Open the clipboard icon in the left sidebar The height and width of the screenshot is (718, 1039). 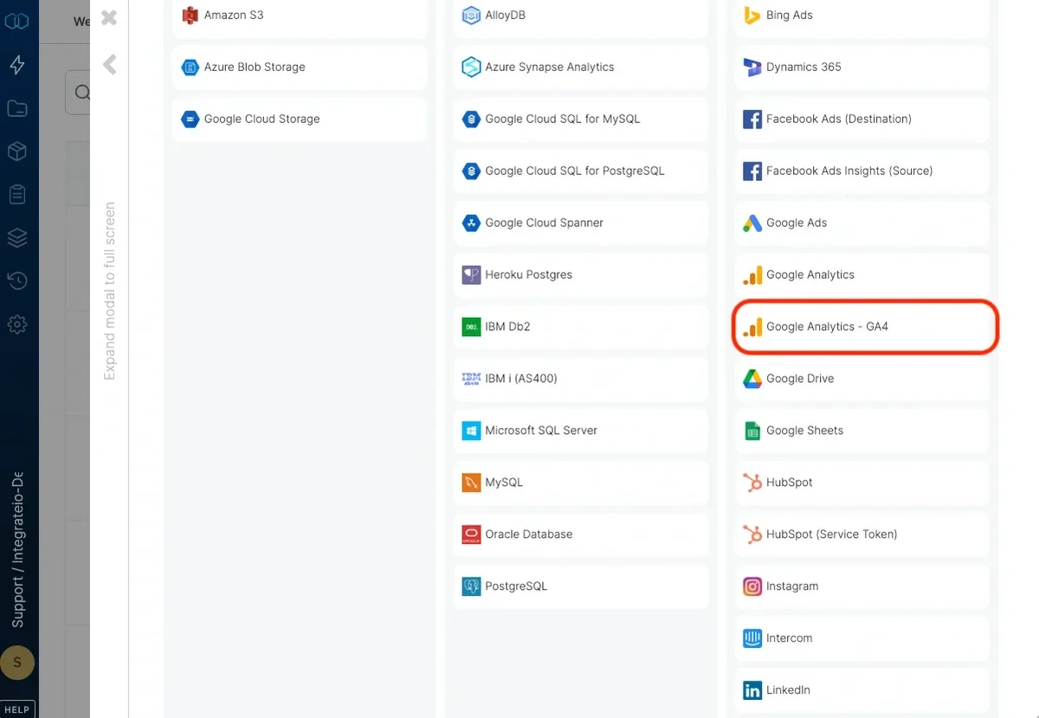18,194
